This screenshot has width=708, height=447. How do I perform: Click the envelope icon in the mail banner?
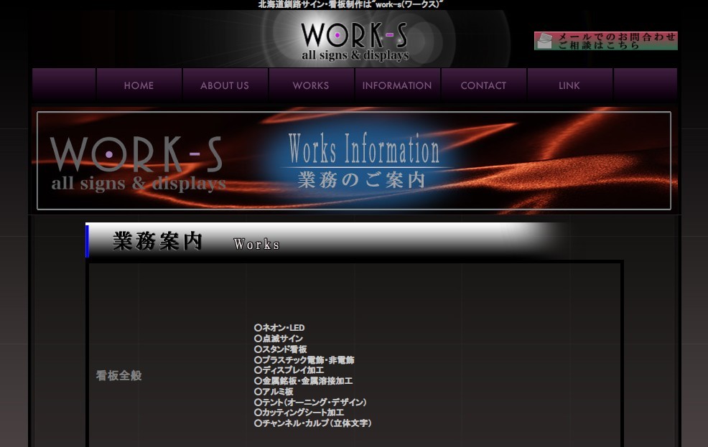(545, 41)
